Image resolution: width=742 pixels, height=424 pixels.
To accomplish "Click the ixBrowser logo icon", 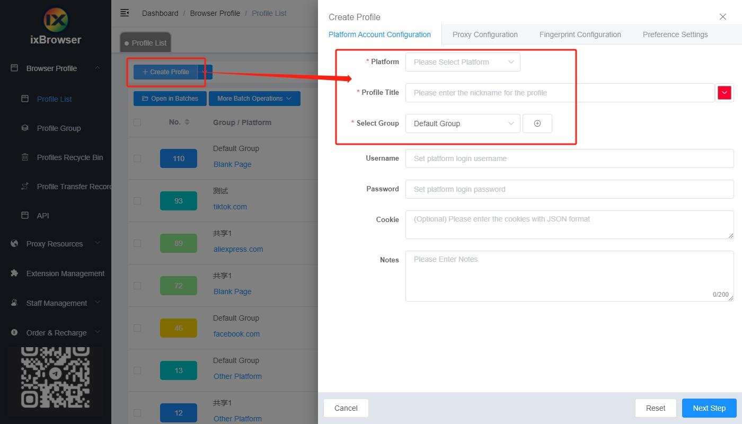I will pyautogui.click(x=56, y=20).
